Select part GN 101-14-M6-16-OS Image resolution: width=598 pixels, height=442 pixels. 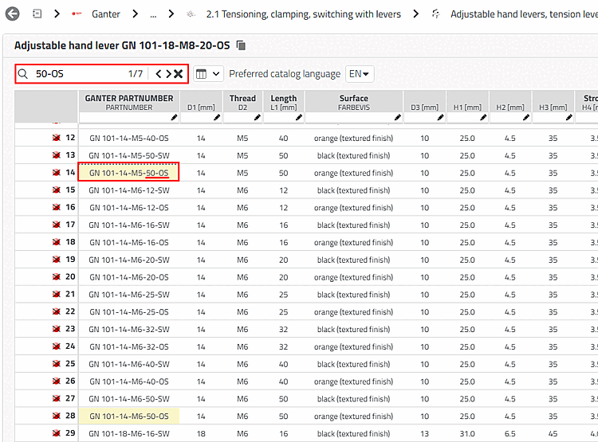(x=129, y=242)
